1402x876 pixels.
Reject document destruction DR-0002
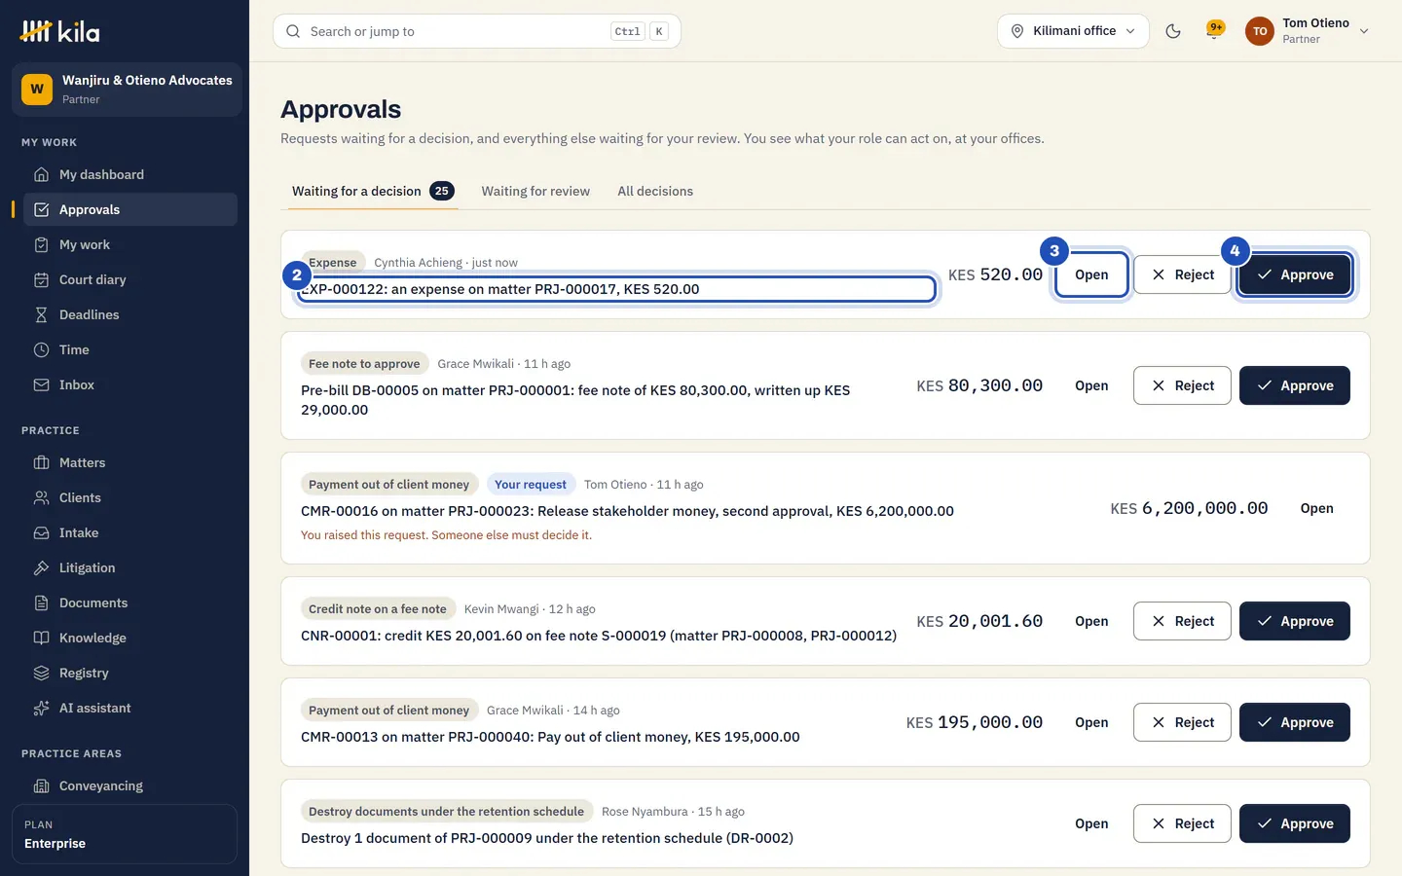click(1182, 823)
